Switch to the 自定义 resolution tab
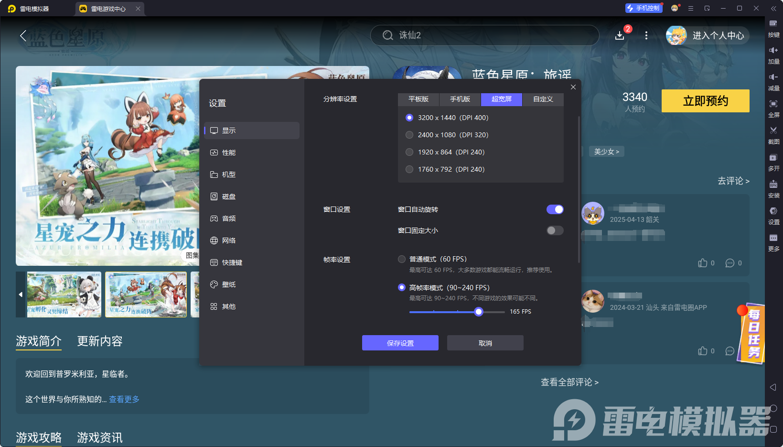 coord(543,99)
